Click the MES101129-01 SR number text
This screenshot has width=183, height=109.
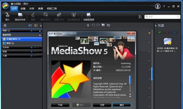click(123, 70)
